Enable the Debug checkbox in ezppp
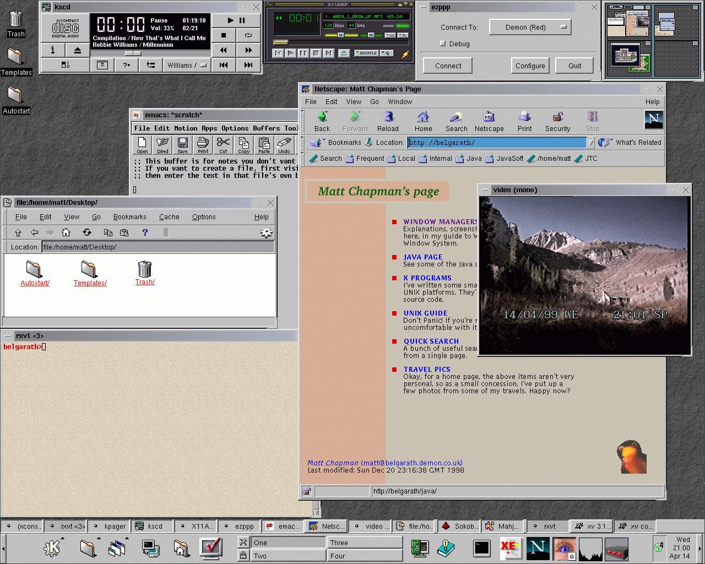 point(442,44)
